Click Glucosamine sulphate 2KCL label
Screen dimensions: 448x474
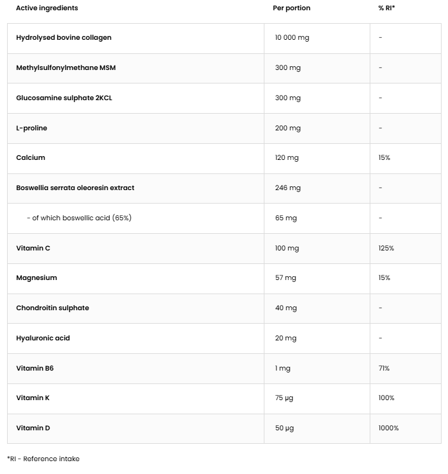(64, 98)
